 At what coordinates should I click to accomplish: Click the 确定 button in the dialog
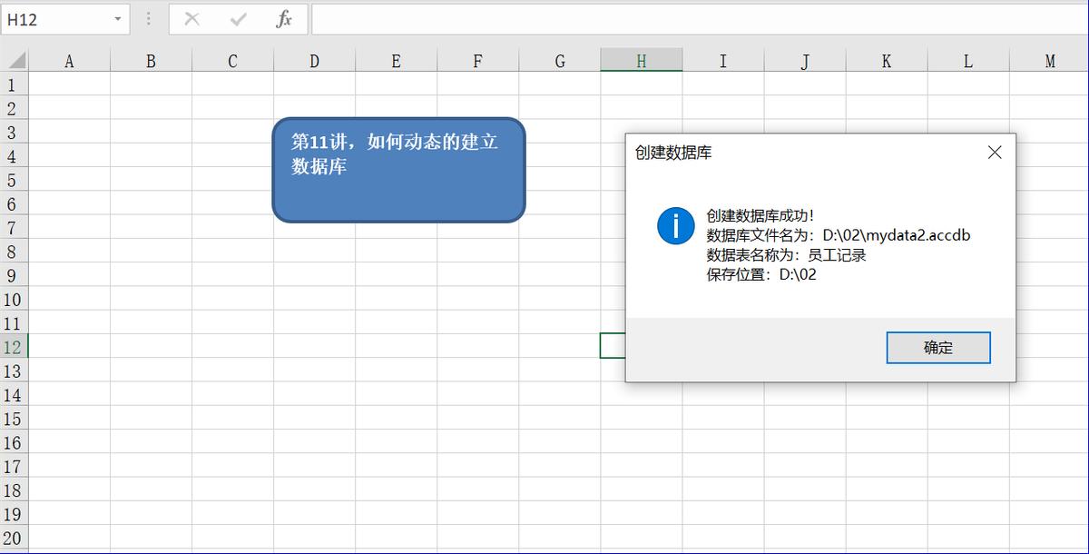938,347
